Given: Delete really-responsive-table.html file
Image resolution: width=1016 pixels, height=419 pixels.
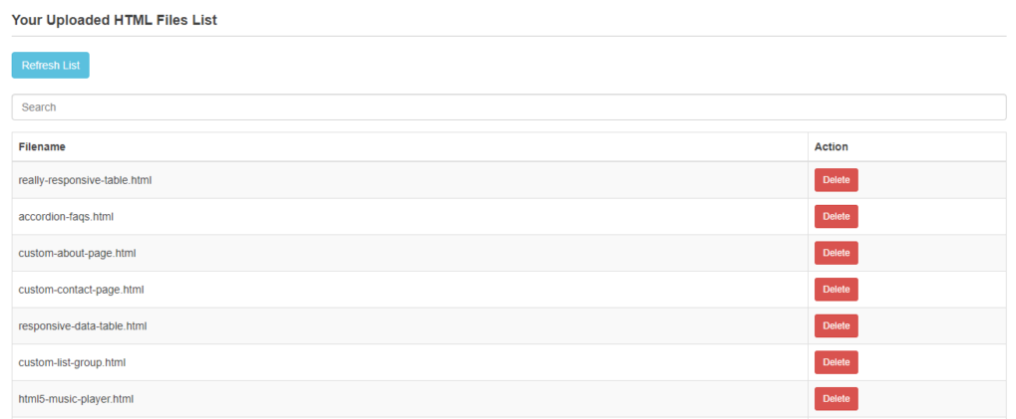Looking at the screenshot, I should point(836,180).
